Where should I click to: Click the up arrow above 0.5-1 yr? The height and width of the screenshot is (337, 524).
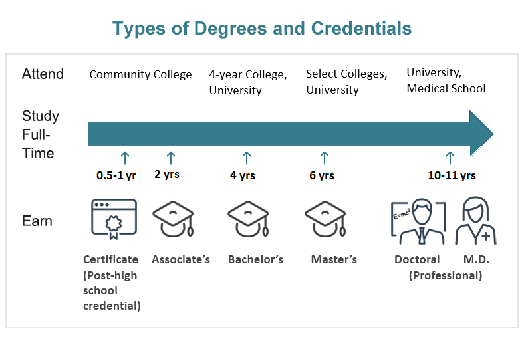pyautogui.click(x=125, y=158)
